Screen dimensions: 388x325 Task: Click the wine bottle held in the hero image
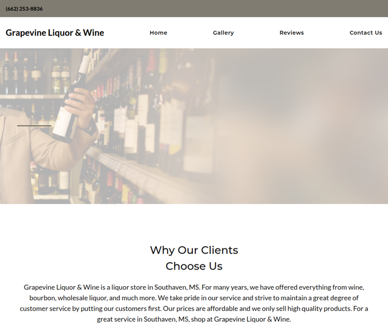(71, 99)
